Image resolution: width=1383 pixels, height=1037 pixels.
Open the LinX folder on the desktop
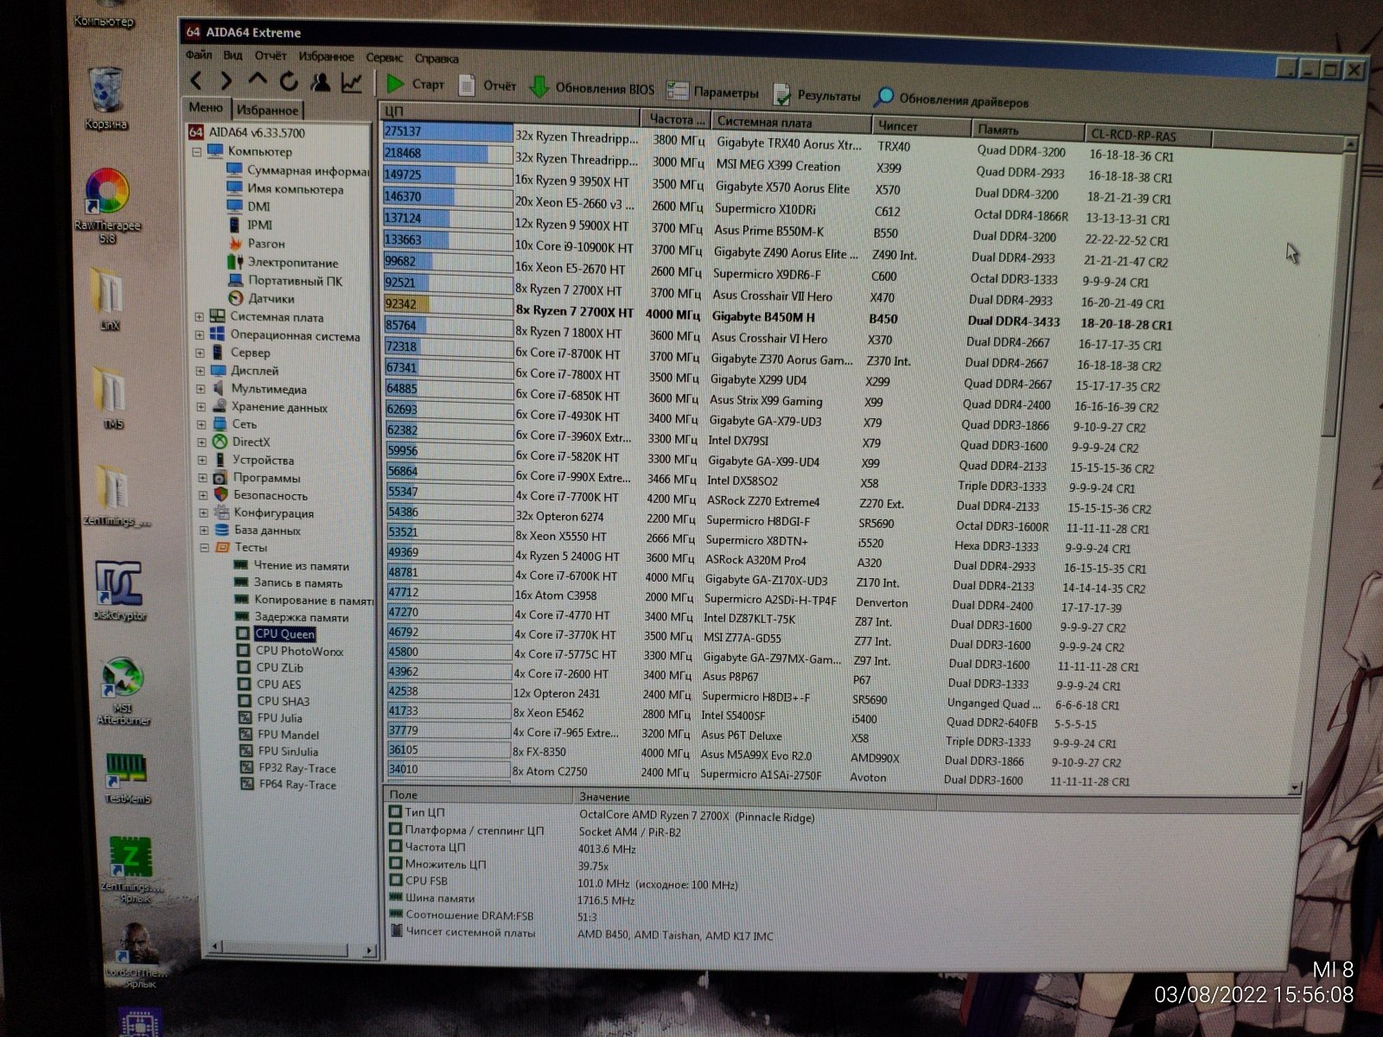(x=110, y=299)
